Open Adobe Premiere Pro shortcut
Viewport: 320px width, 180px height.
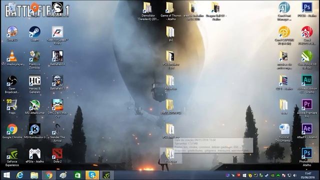pos(307,108)
